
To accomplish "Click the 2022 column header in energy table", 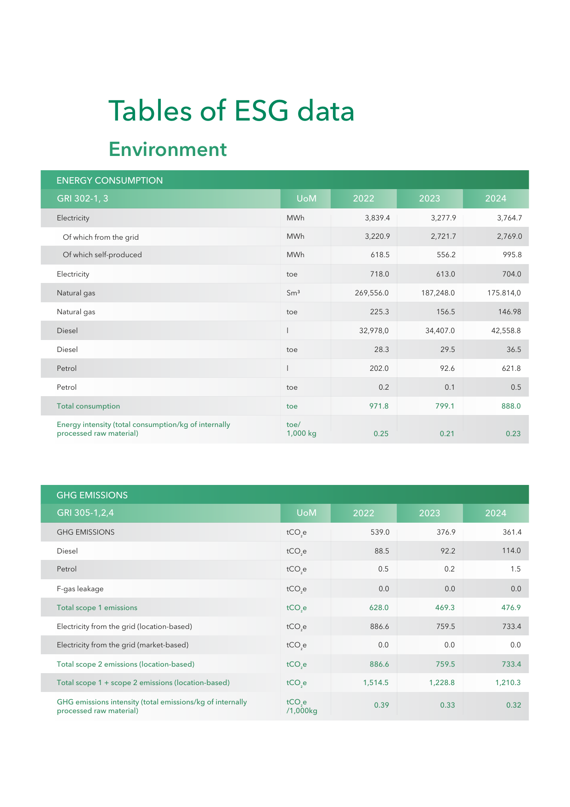I will coord(363,198).
